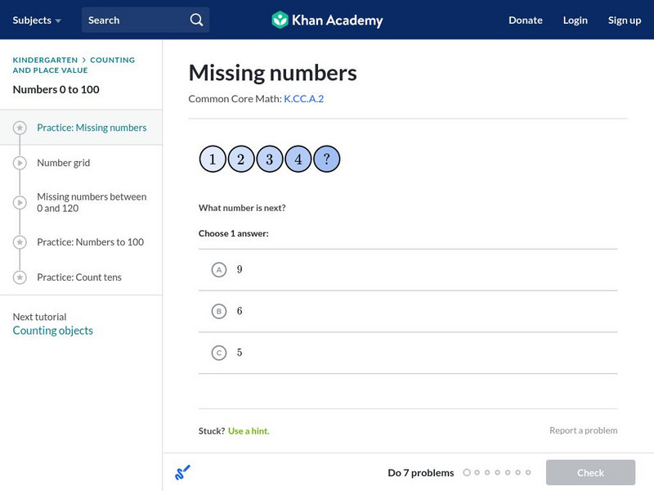654x491 pixels.
Task: Click the Sign up link
Action: click(x=624, y=20)
